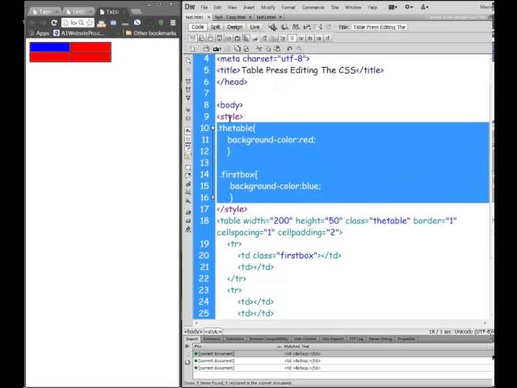Select the <body> tag in tag selector
The image size is (517, 388).
click(193, 331)
